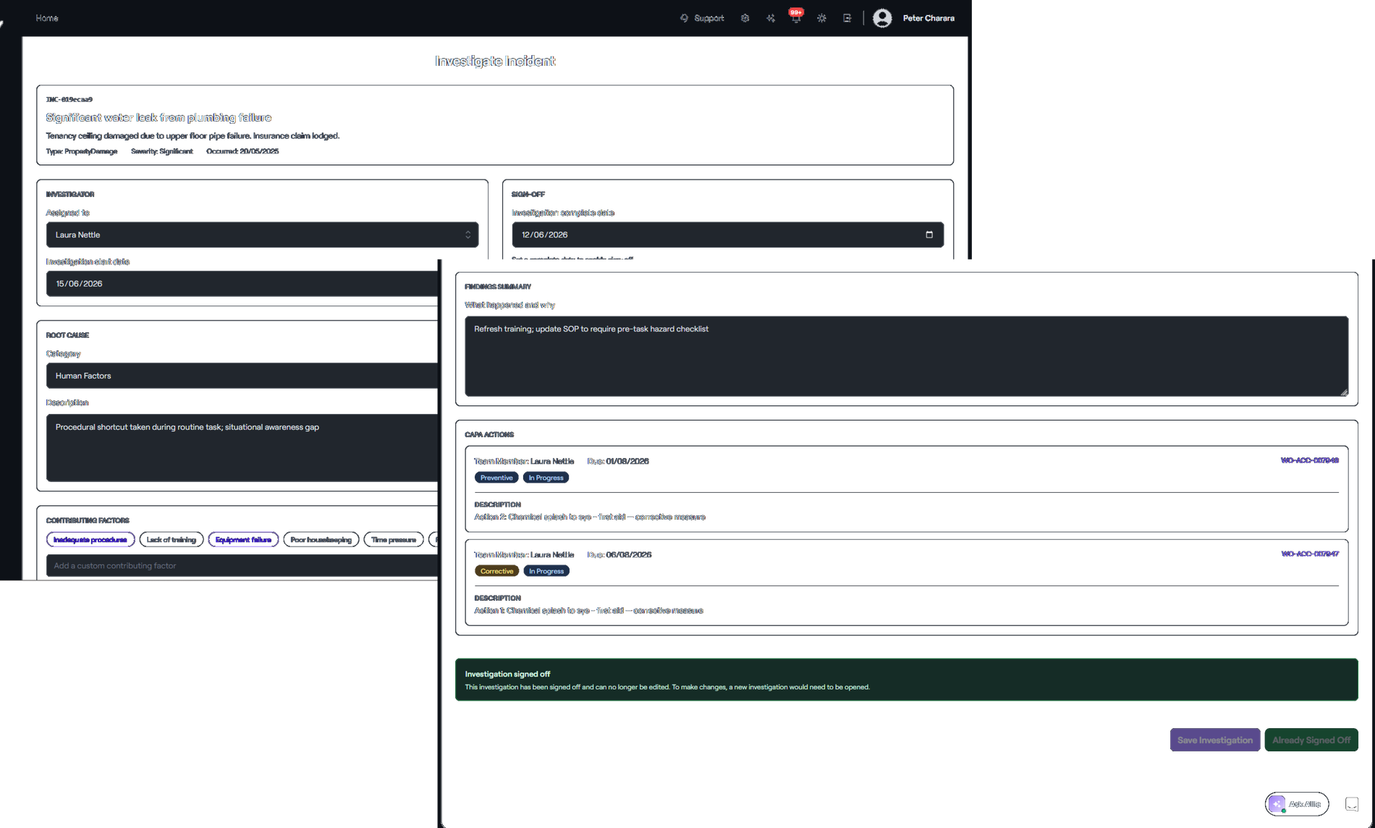1375x828 pixels.
Task: Click incident ID INC-019ecaa9
Action: 69,99
